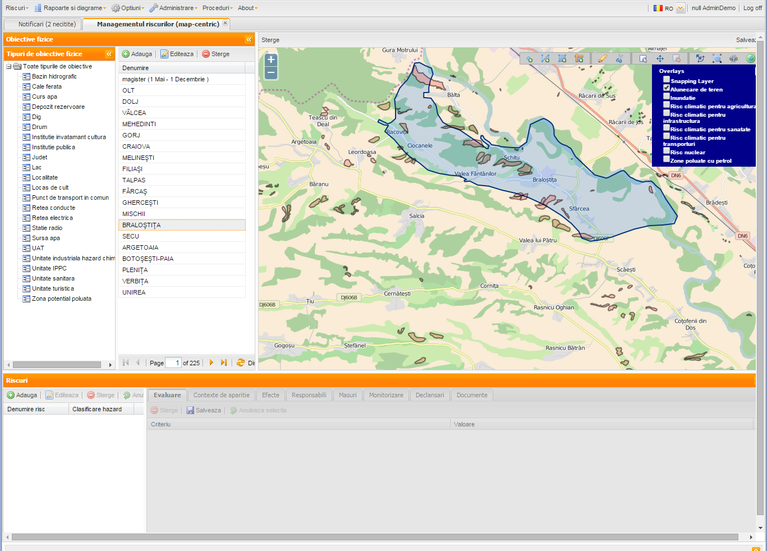Enable Risc climatic pentru infrastructura overlay
767x551 pixels.
tap(667, 113)
